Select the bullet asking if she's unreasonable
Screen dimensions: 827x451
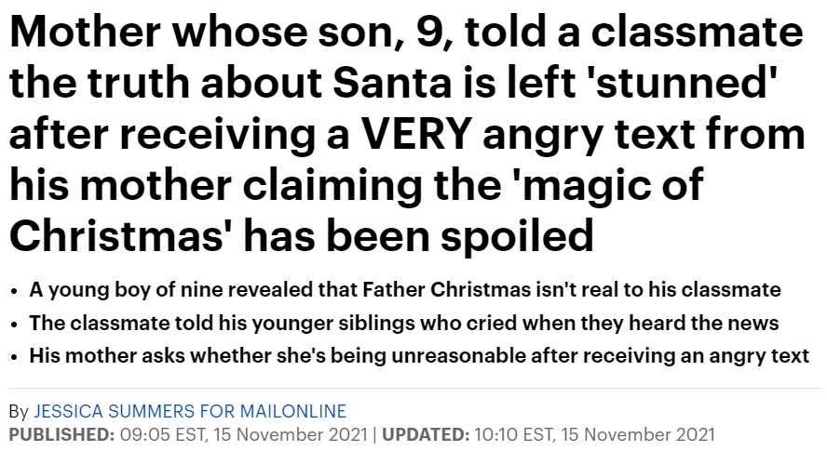point(419,355)
